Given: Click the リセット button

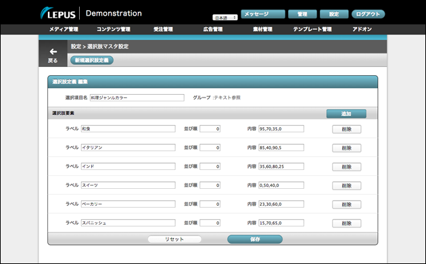Looking at the screenshot, I should (x=174, y=239).
